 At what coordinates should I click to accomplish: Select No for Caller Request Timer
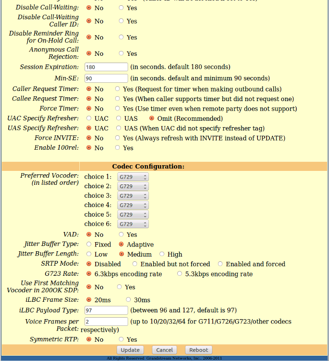[x=89, y=89]
